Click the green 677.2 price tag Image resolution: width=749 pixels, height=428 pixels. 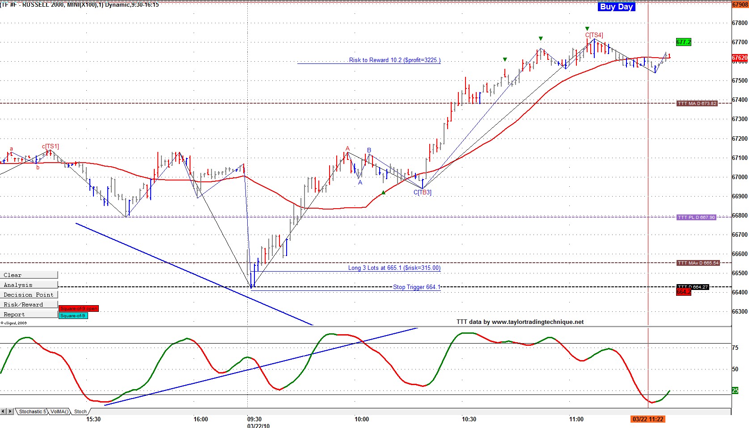(683, 42)
